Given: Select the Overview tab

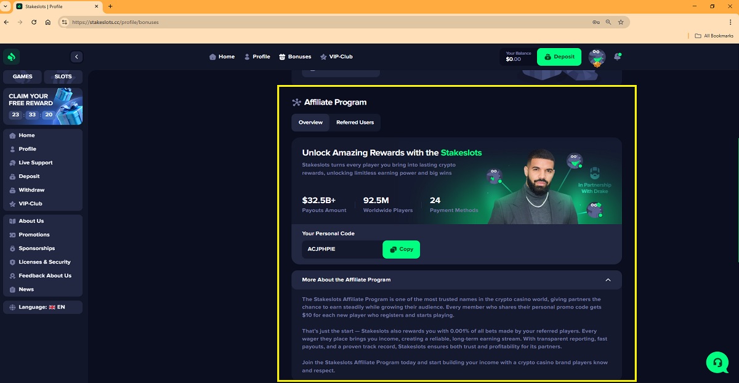Looking at the screenshot, I should 310,123.
